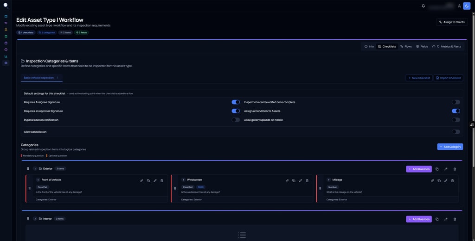This screenshot has width=475, height=241.
Task: Open the Fields tab
Action: pyautogui.click(x=422, y=47)
